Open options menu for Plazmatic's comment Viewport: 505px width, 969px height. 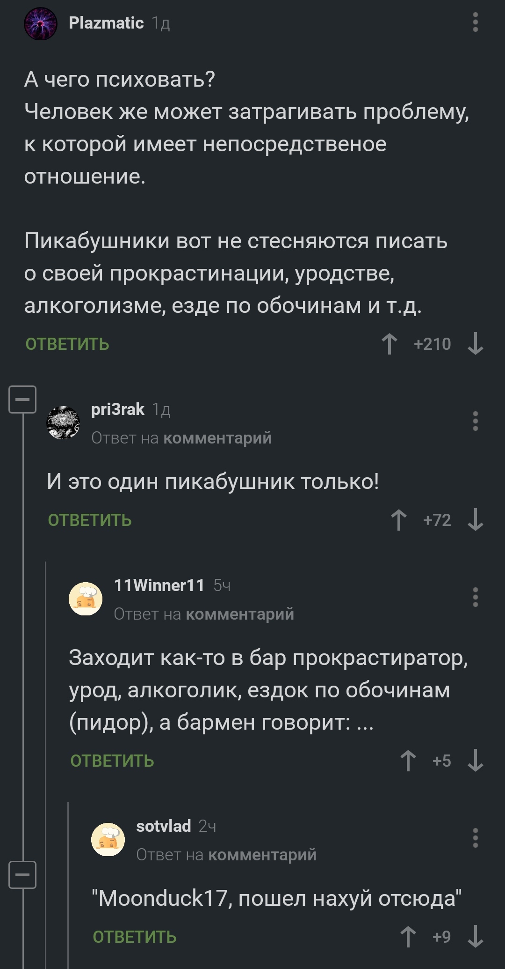pyautogui.click(x=475, y=22)
